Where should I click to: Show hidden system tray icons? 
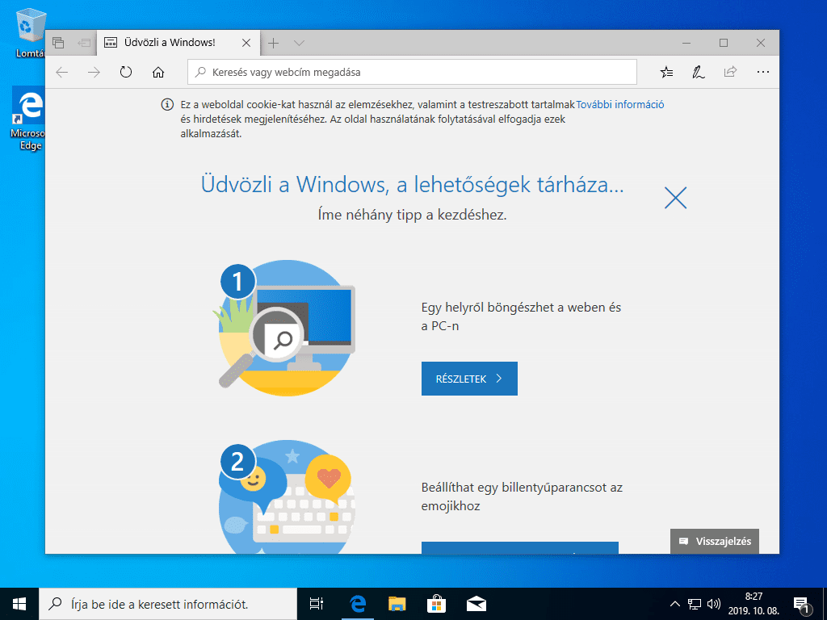[x=675, y=604]
